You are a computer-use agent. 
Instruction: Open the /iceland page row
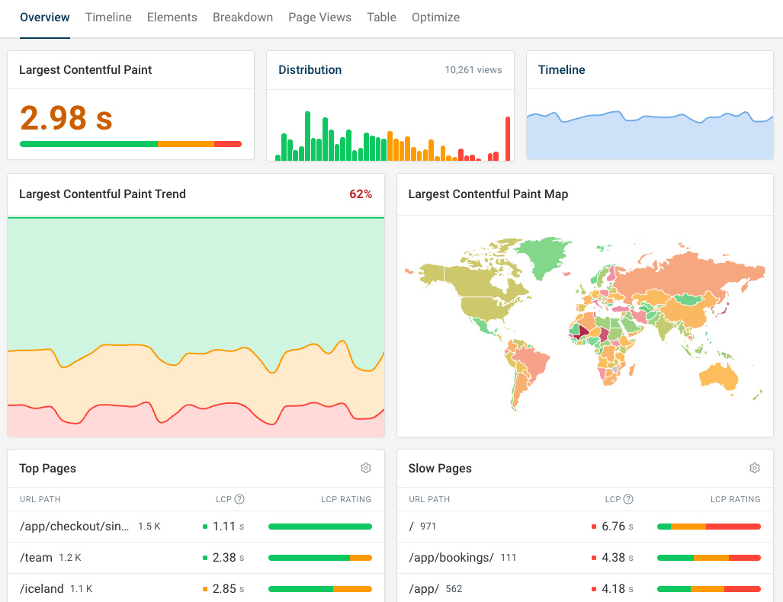click(196, 588)
